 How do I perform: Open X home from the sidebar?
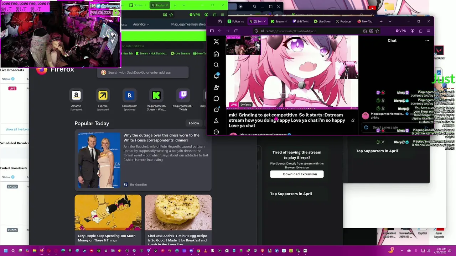pos(216,54)
